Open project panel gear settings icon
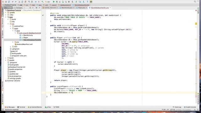 36,8
